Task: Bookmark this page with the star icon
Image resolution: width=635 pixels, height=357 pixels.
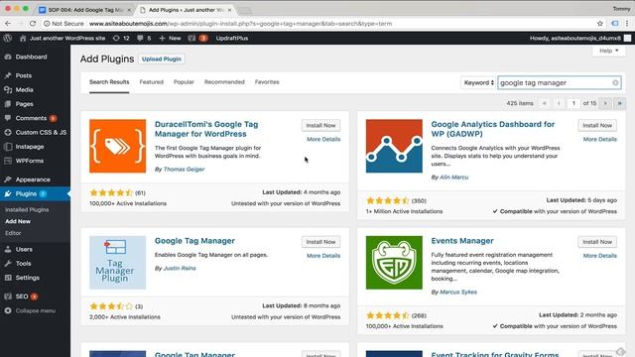Action: 600,24
